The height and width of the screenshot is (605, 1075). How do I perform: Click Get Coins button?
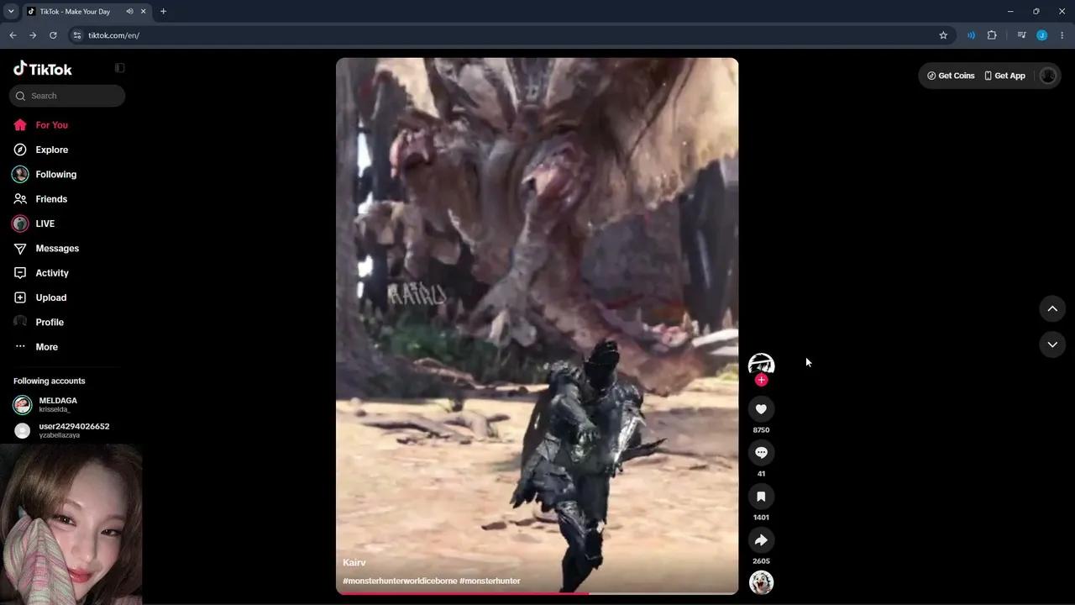[x=951, y=76]
